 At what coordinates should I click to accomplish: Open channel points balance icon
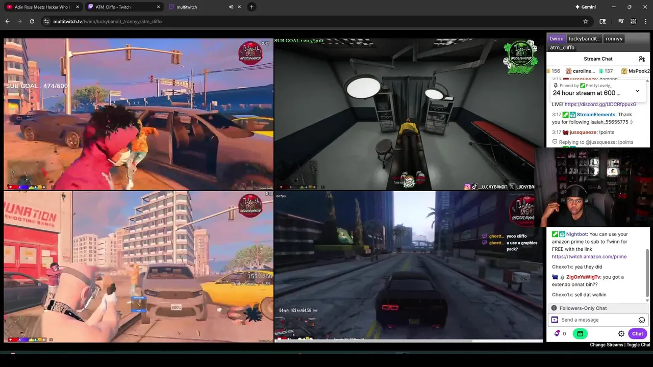click(560, 334)
